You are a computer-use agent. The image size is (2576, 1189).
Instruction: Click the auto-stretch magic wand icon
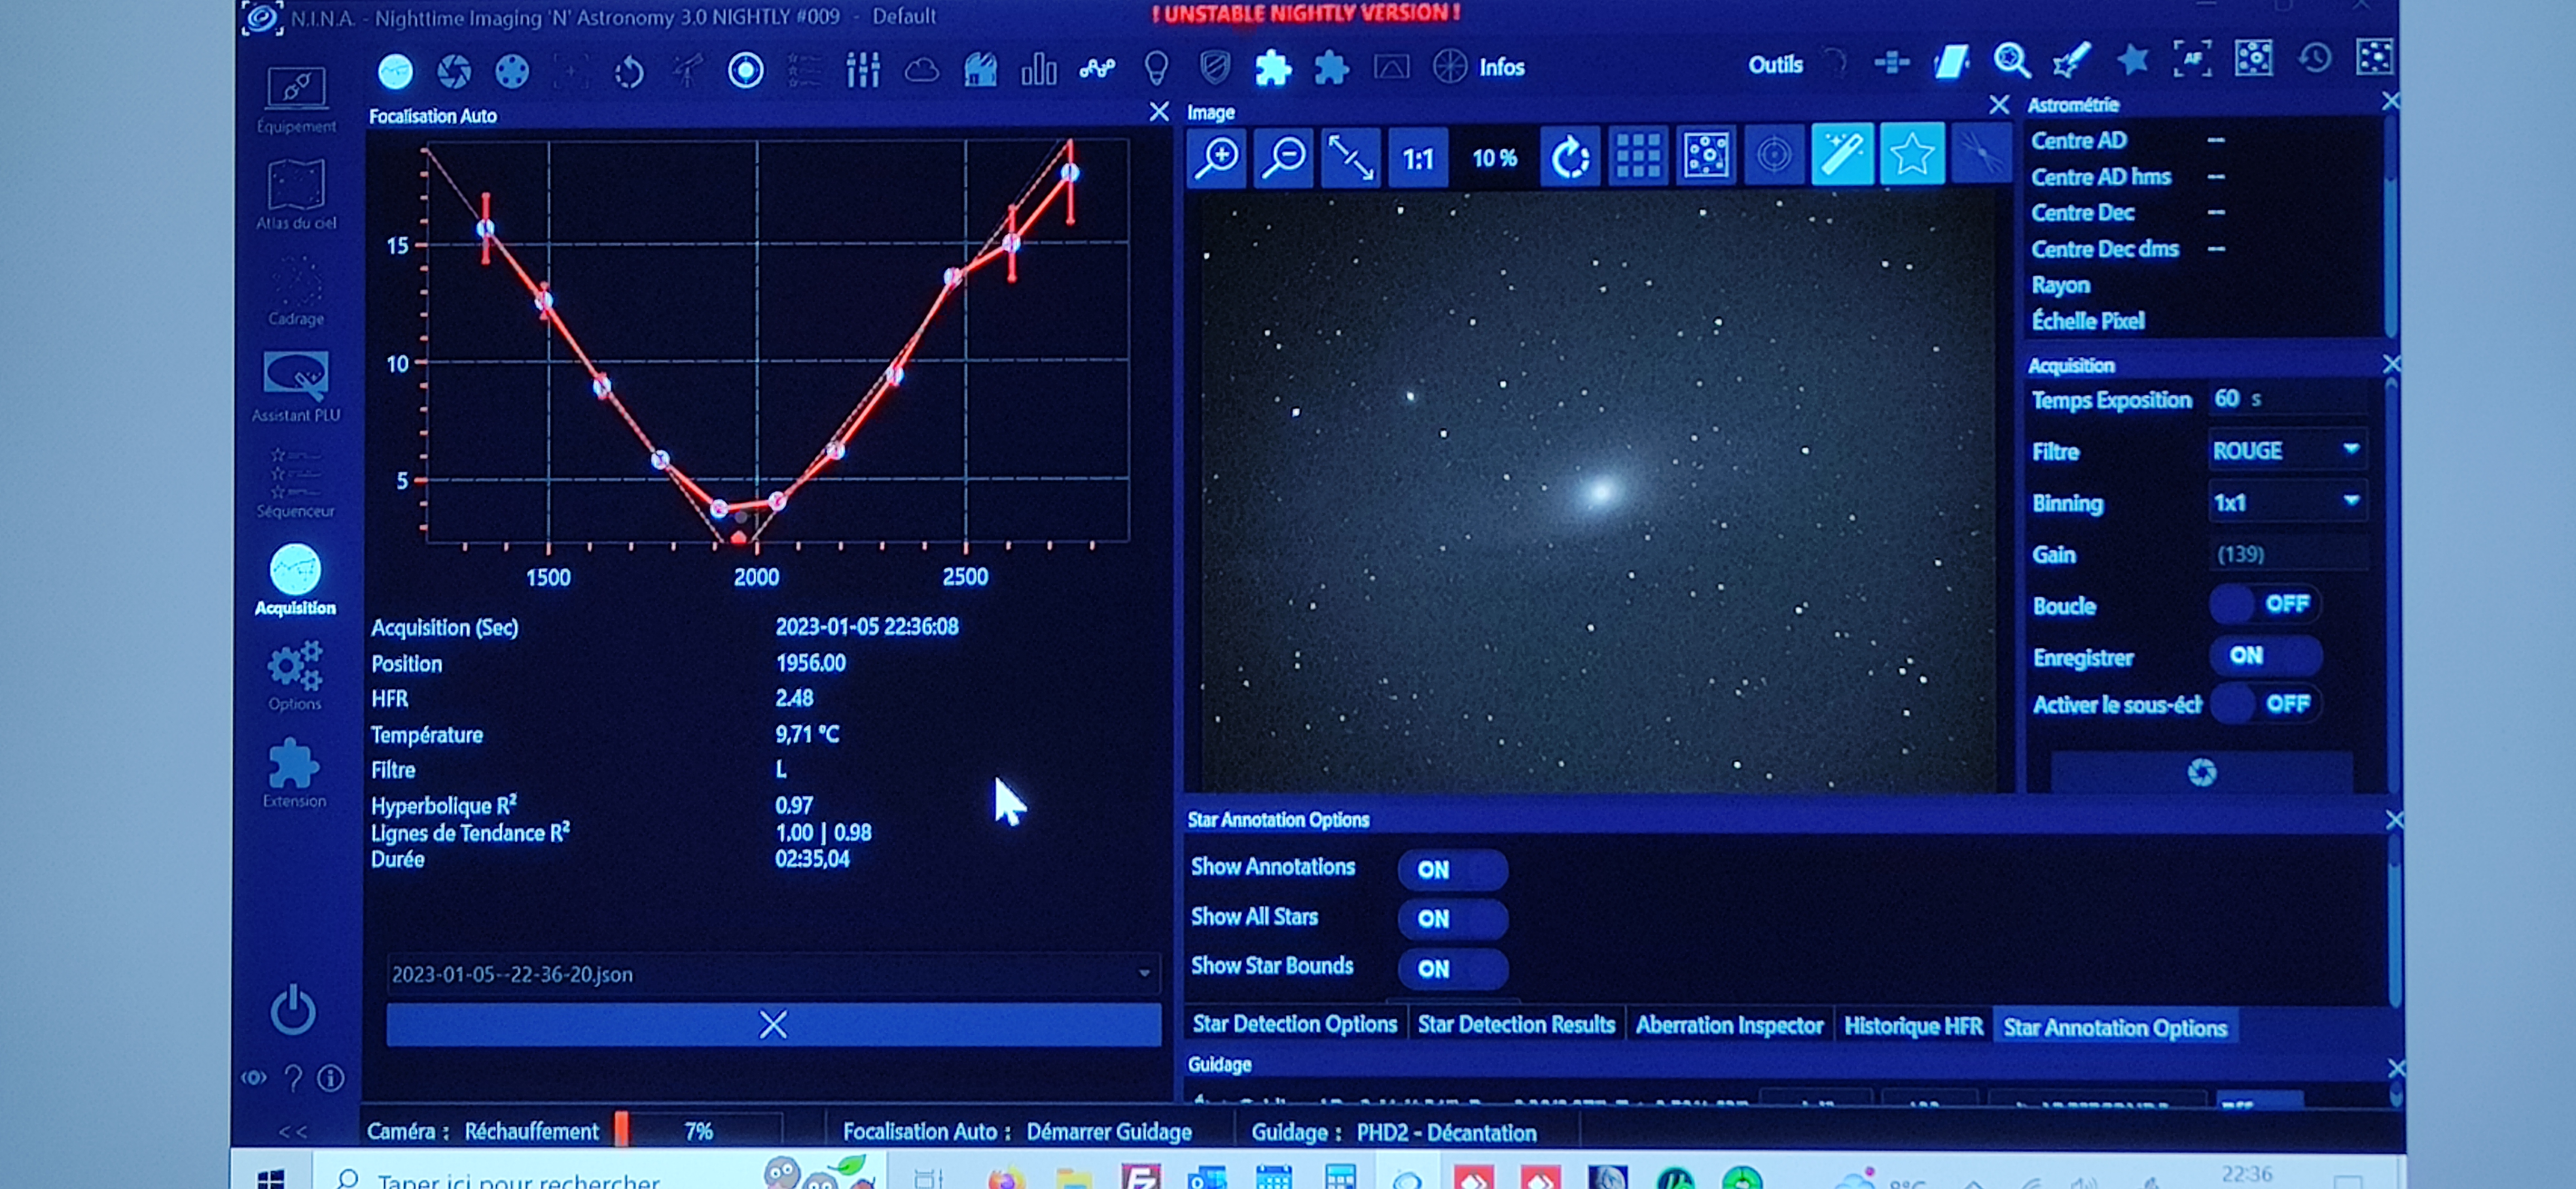click(1842, 155)
